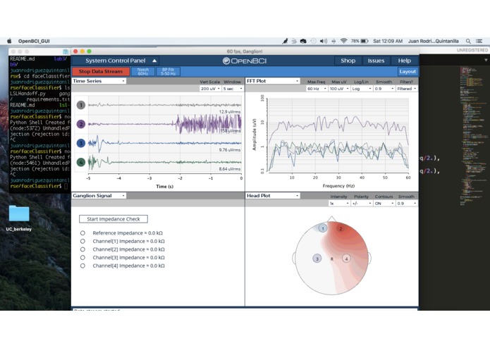This screenshot has height=348, width=490.
Task: Open OpenBCI_GUI application menu
Action: (x=34, y=41)
